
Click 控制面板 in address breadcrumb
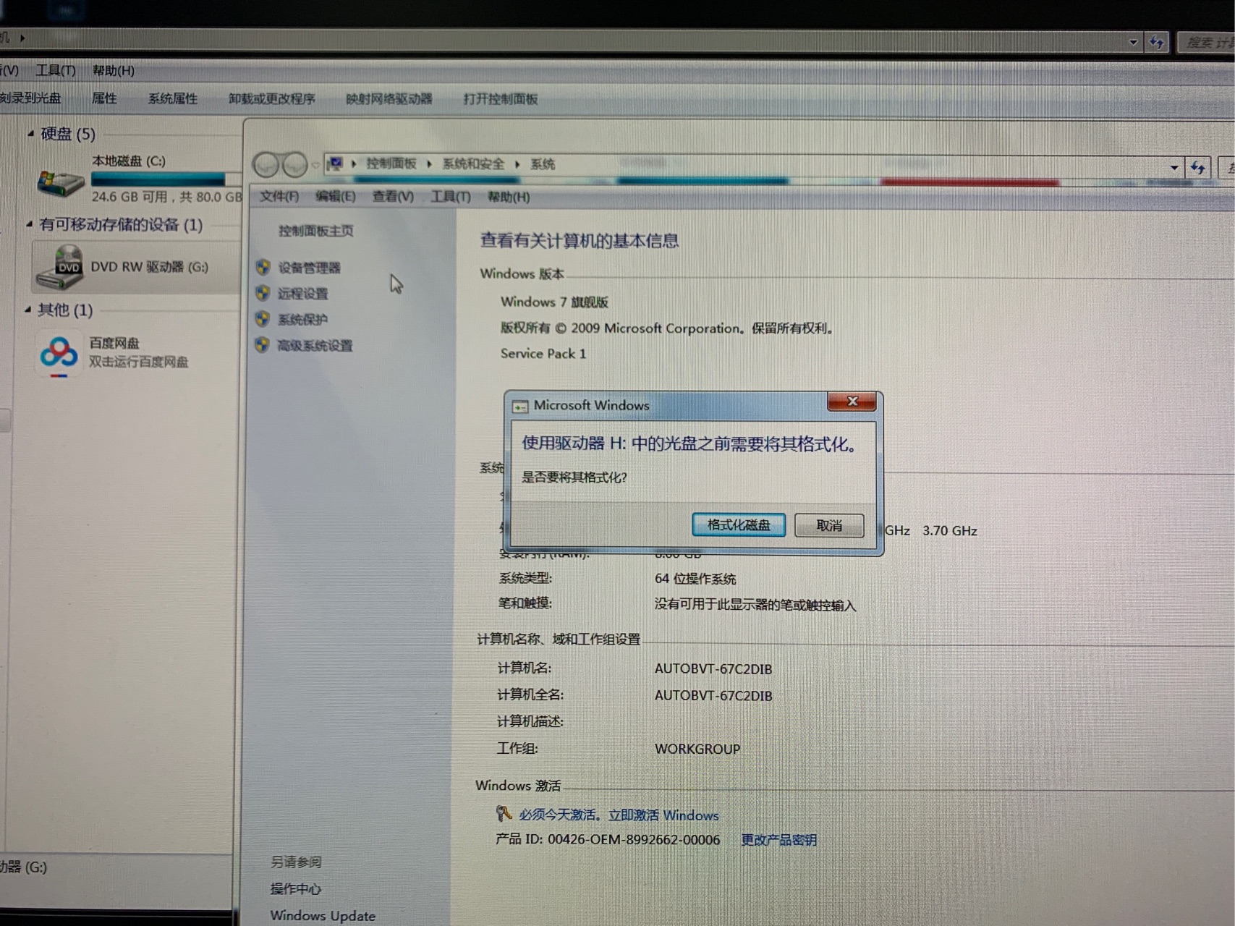[391, 163]
